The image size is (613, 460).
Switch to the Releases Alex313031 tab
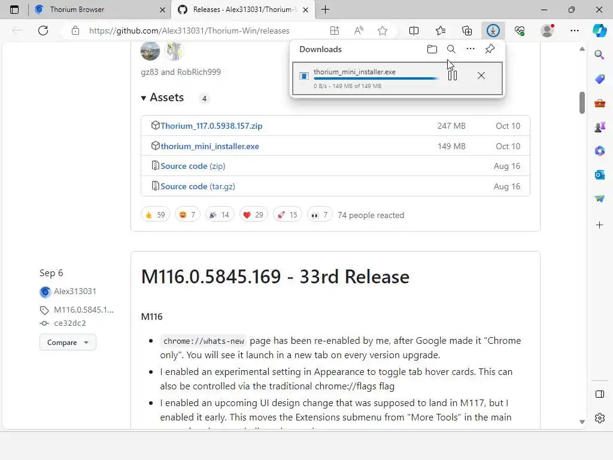(243, 10)
